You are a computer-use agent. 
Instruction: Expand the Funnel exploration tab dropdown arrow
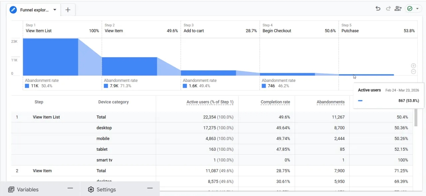[55, 10]
